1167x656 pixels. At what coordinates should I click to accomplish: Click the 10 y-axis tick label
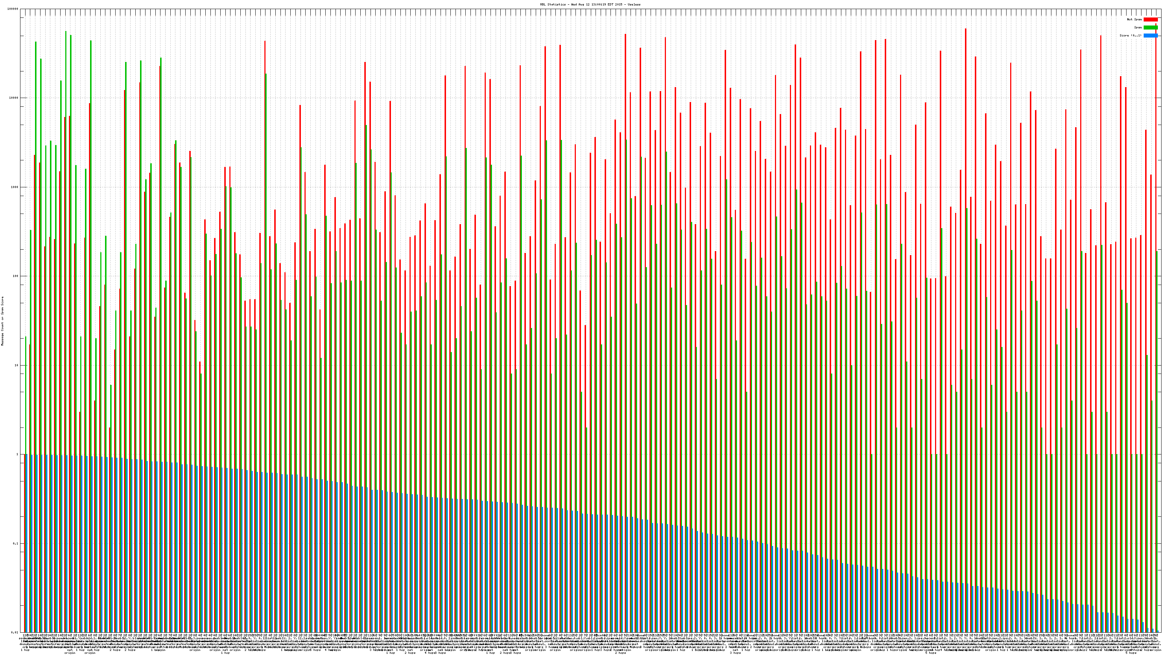pyautogui.click(x=17, y=365)
